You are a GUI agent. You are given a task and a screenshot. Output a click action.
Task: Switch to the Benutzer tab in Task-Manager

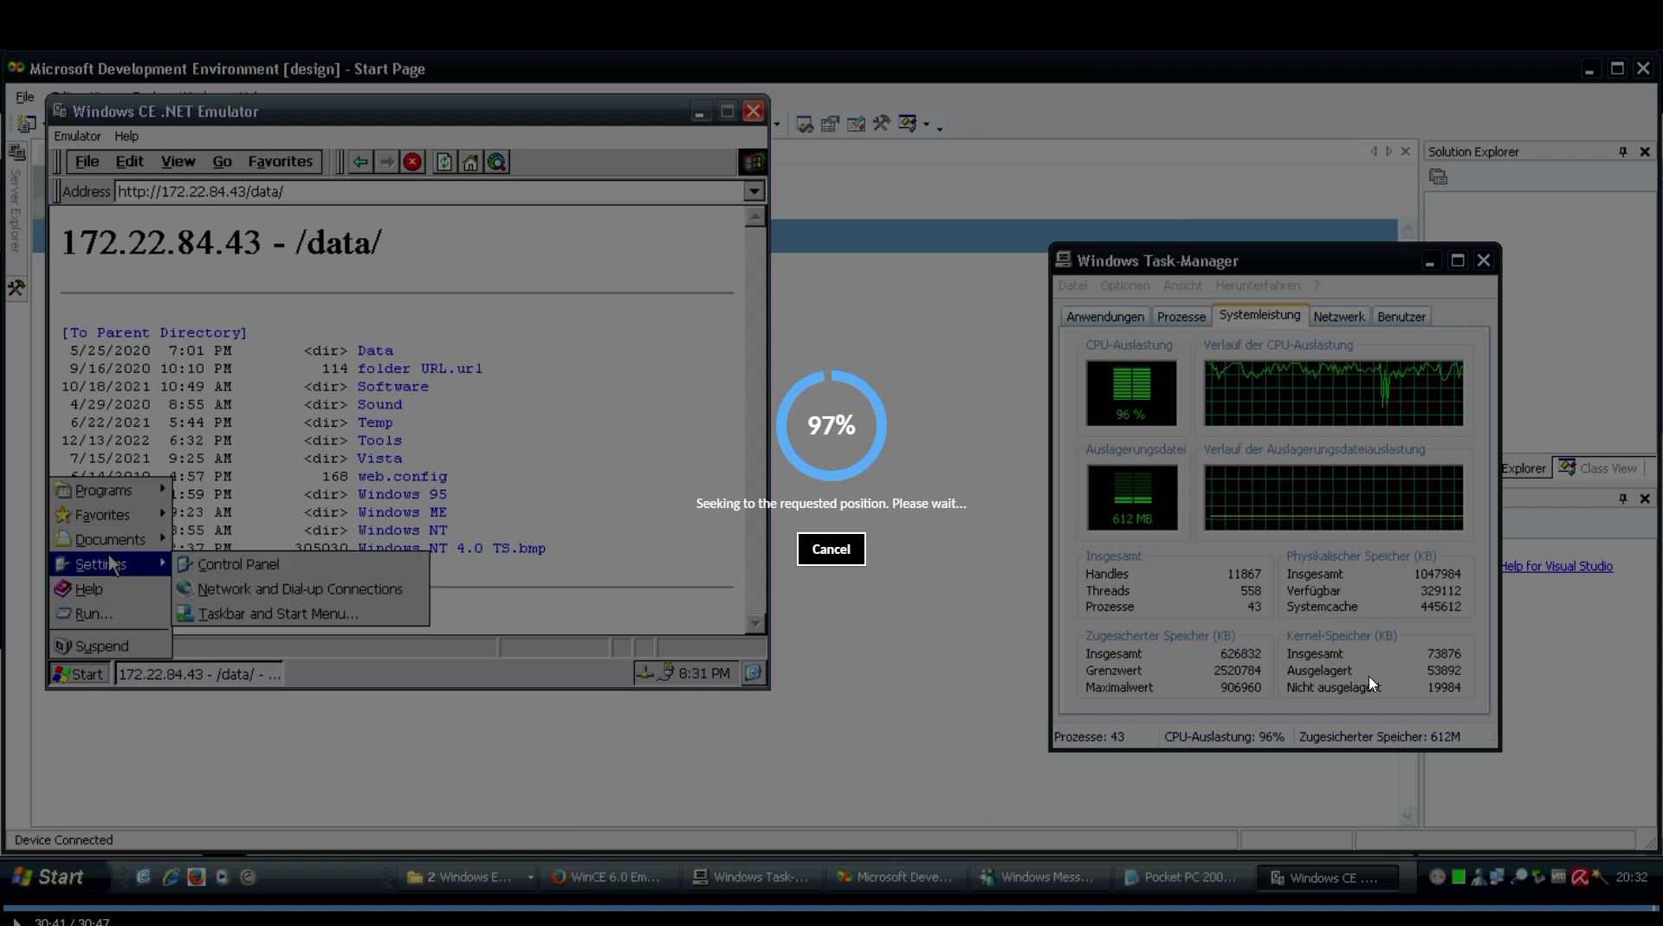click(1401, 317)
